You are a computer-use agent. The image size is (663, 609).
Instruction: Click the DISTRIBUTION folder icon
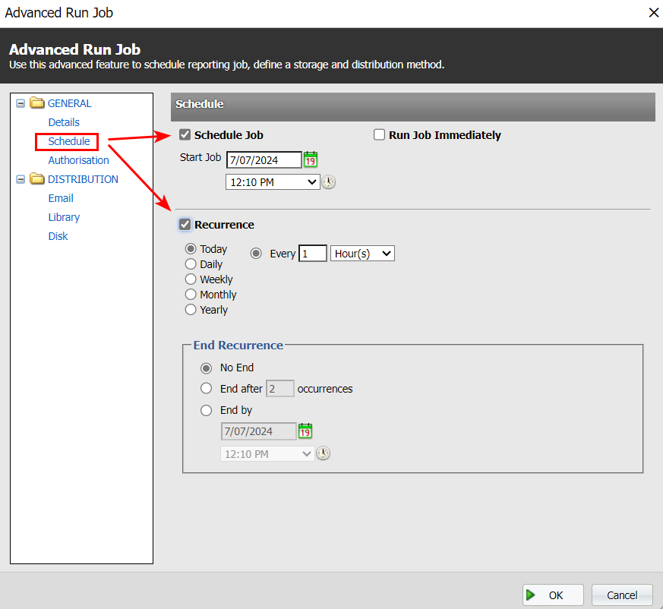click(x=37, y=179)
